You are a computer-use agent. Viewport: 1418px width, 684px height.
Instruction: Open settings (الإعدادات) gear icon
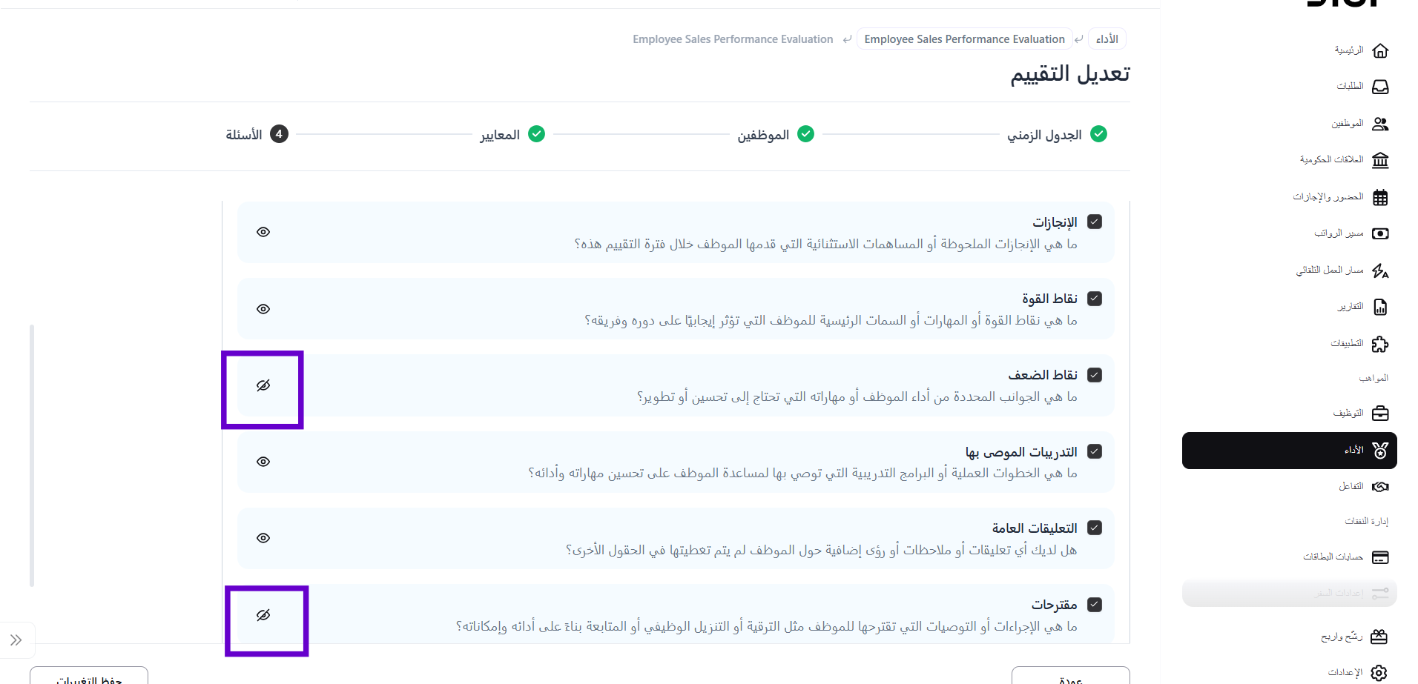(1379, 672)
